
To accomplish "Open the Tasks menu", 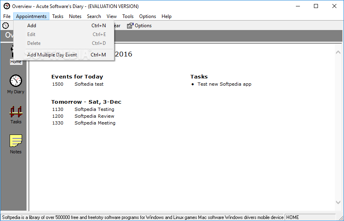I will [58, 16].
